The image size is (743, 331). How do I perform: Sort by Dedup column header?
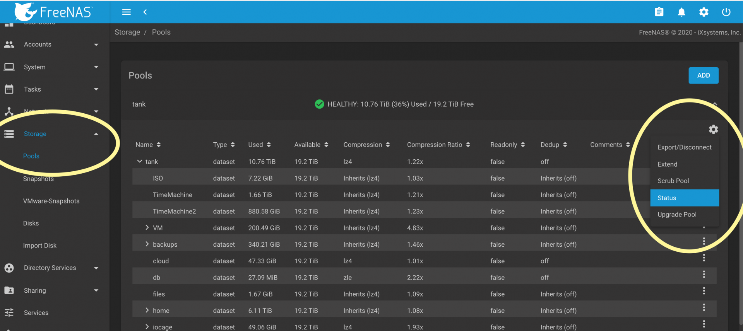(x=554, y=145)
